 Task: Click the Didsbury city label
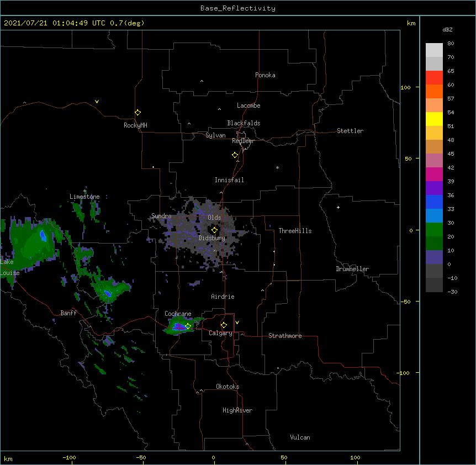click(212, 238)
